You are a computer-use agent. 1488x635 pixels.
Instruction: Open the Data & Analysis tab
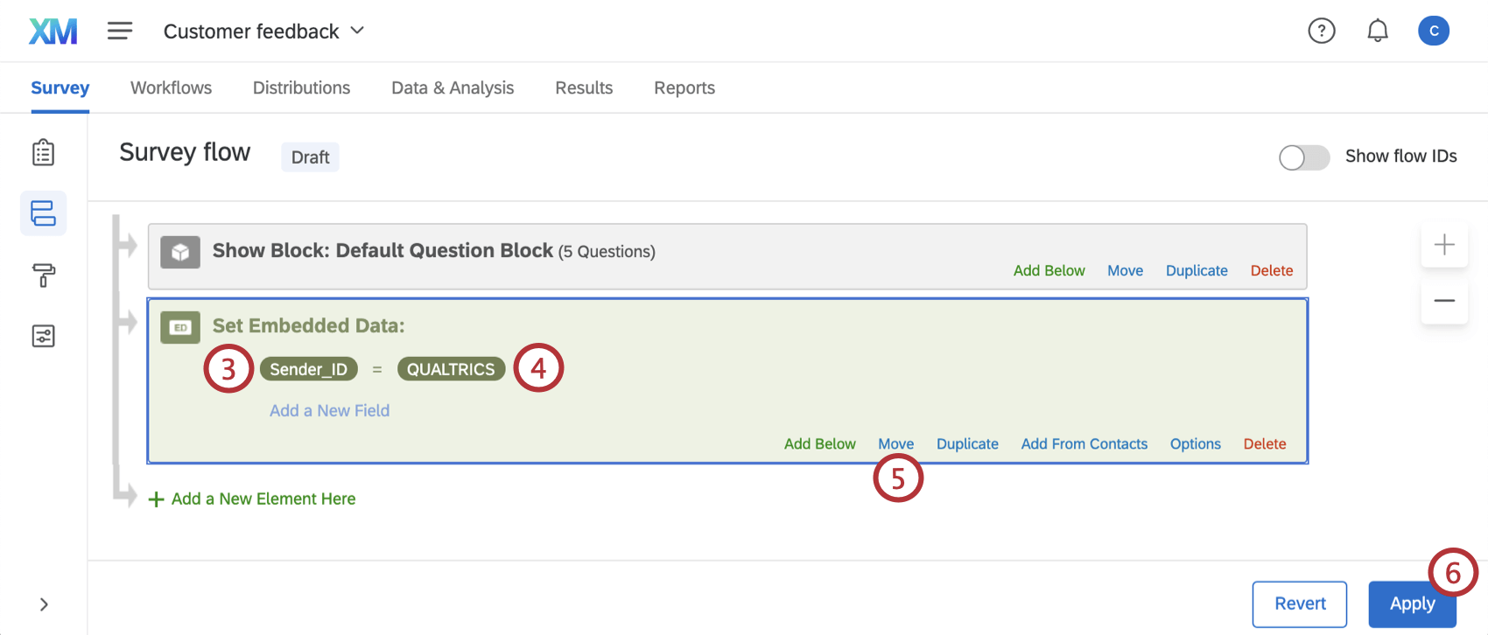453,87
